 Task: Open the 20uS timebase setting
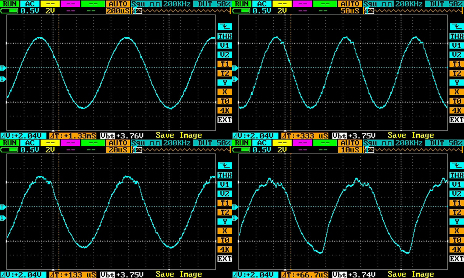click(x=118, y=150)
